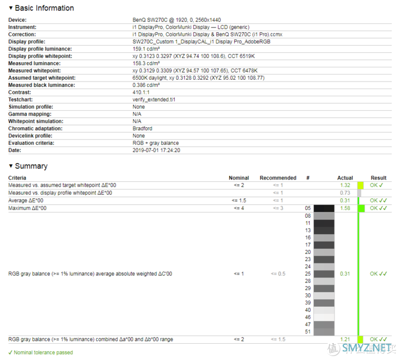399x359 pixels.
Task: Click evaluation criteria RGB + gray balance
Action: click(155, 143)
